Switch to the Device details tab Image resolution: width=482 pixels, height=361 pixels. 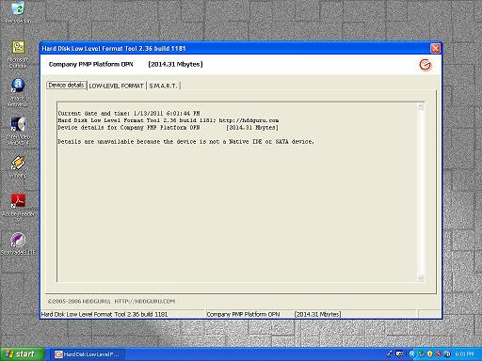pos(66,86)
